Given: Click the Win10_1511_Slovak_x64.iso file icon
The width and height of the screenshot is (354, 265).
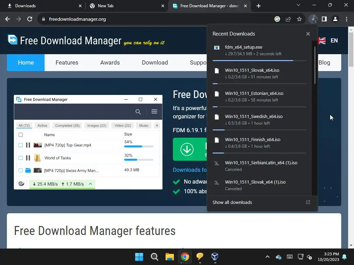Looking at the screenshot, I should [x=217, y=71].
